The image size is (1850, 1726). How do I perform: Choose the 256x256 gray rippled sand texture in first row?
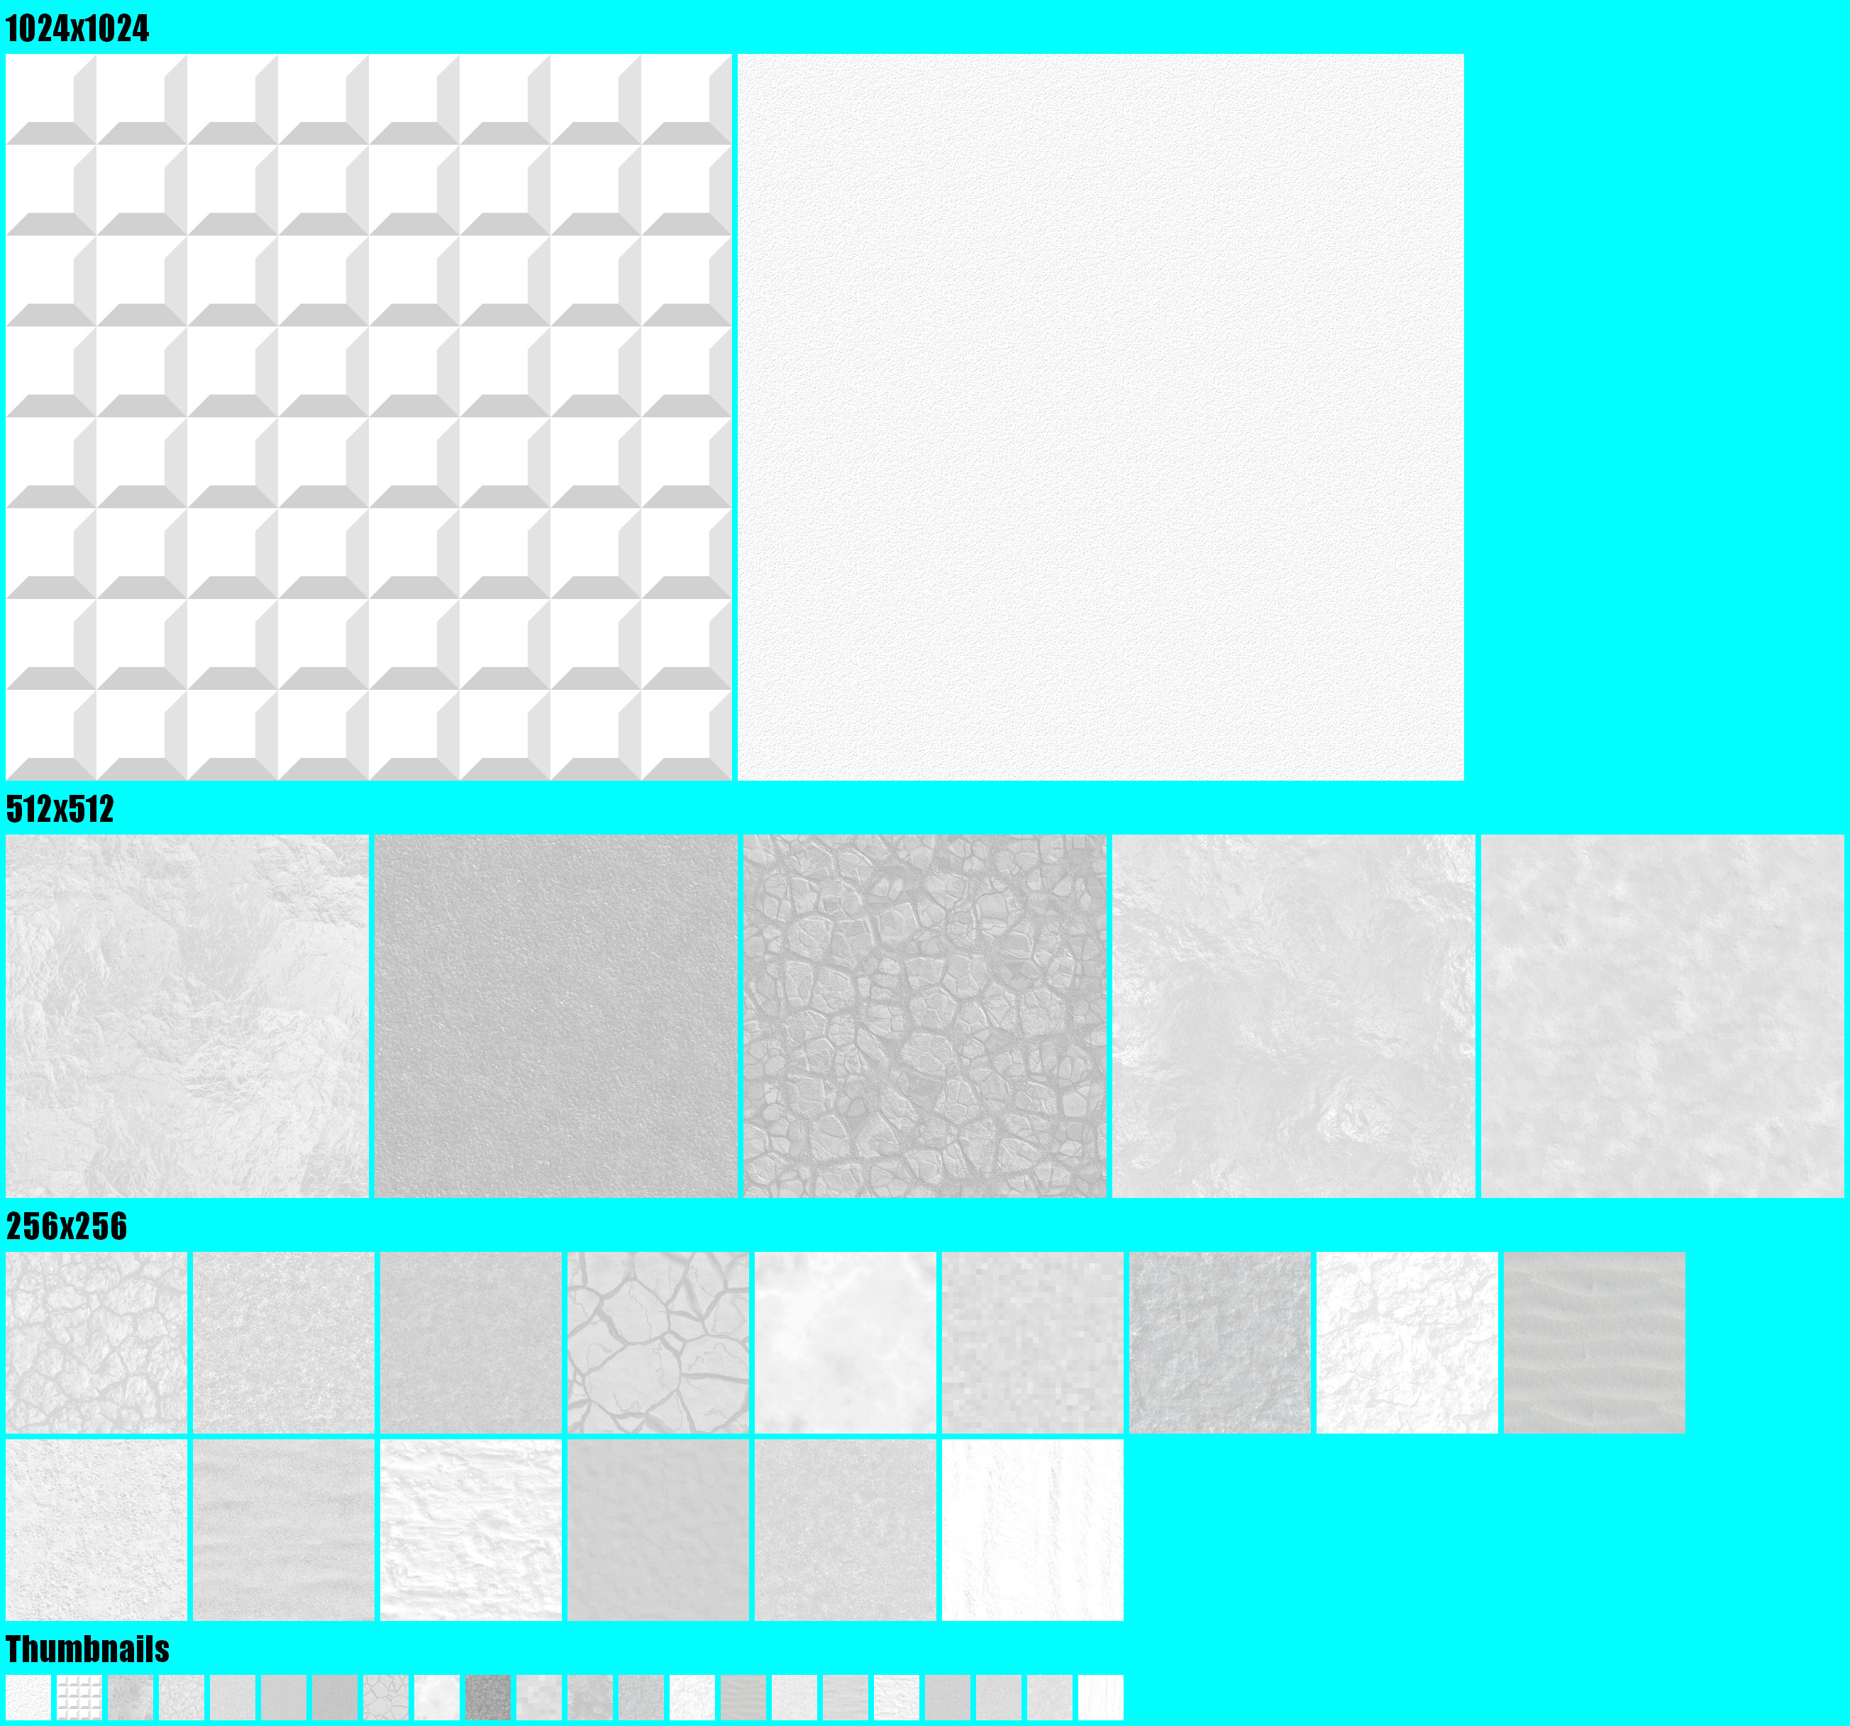point(1594,1343)
